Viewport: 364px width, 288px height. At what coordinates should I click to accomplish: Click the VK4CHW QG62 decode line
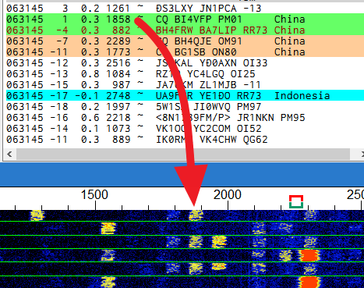pyautogui.click(x=185, y=140)
